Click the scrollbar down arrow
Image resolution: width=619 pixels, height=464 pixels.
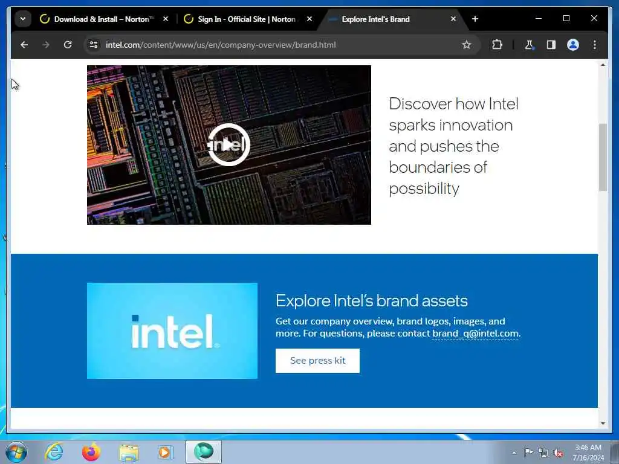(603, 424)
